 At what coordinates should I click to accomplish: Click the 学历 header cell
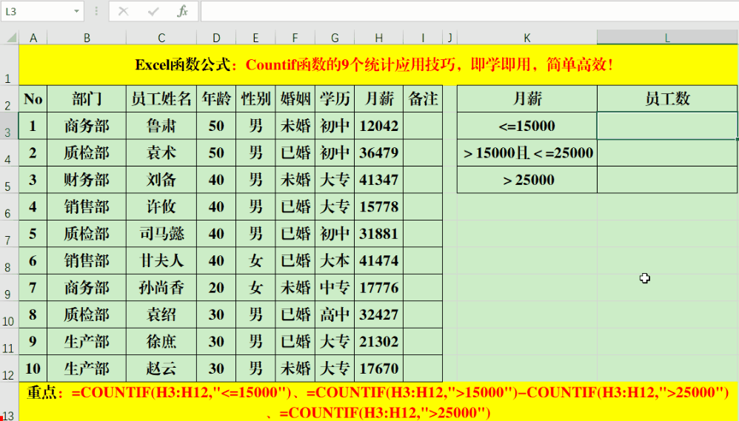coord(335,99)
